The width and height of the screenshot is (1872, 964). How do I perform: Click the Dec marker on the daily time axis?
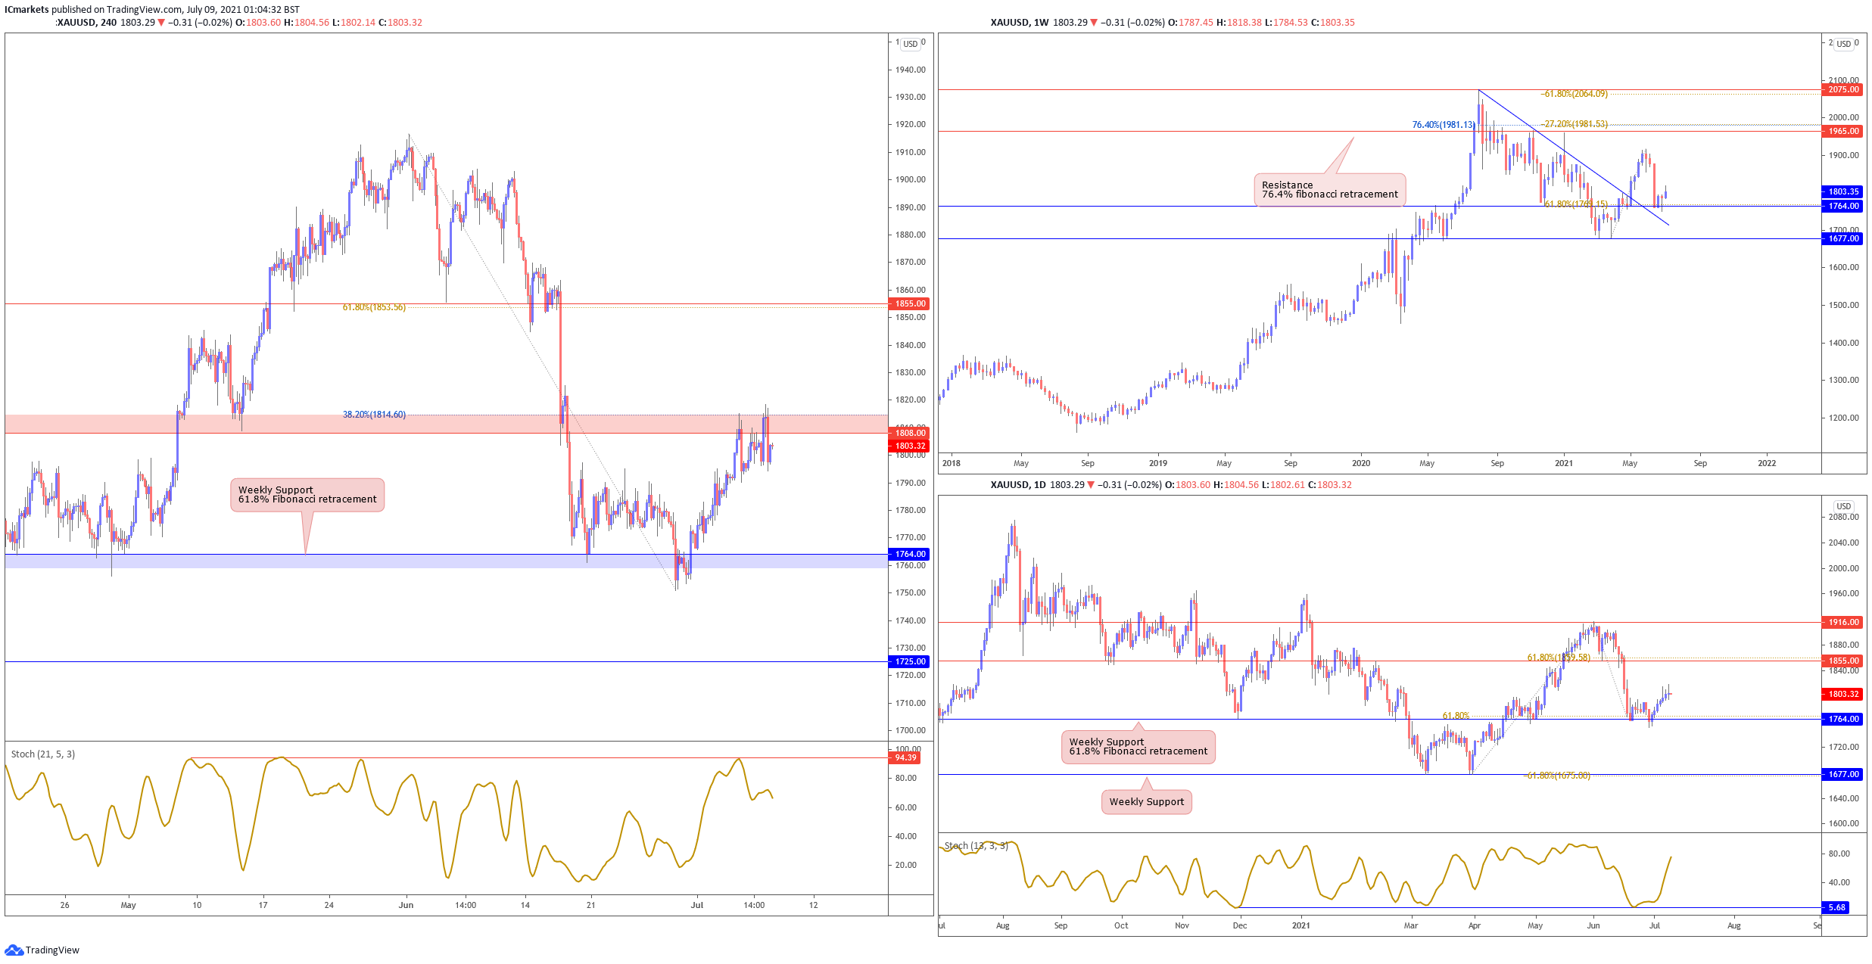pos(1240,925)
